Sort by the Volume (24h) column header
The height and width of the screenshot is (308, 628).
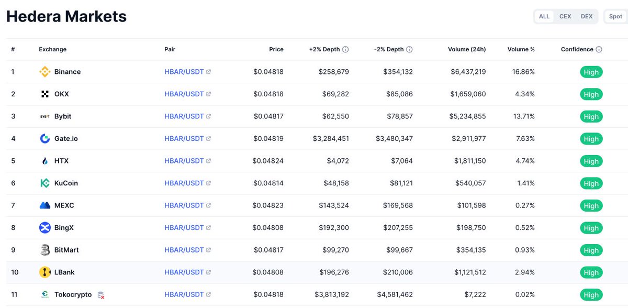click(x=467, y=50)
